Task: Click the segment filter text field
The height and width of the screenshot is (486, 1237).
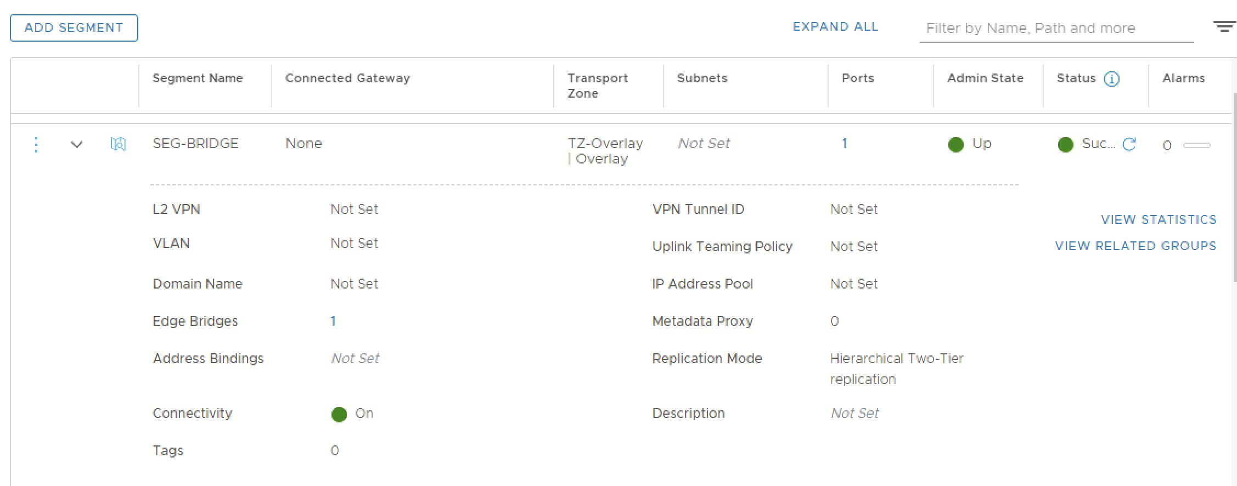Action: pos(1056,29)
